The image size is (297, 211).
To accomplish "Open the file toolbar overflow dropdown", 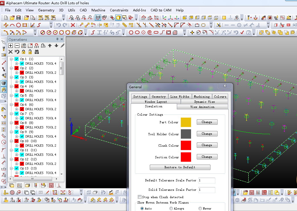I will pos(64,18).
